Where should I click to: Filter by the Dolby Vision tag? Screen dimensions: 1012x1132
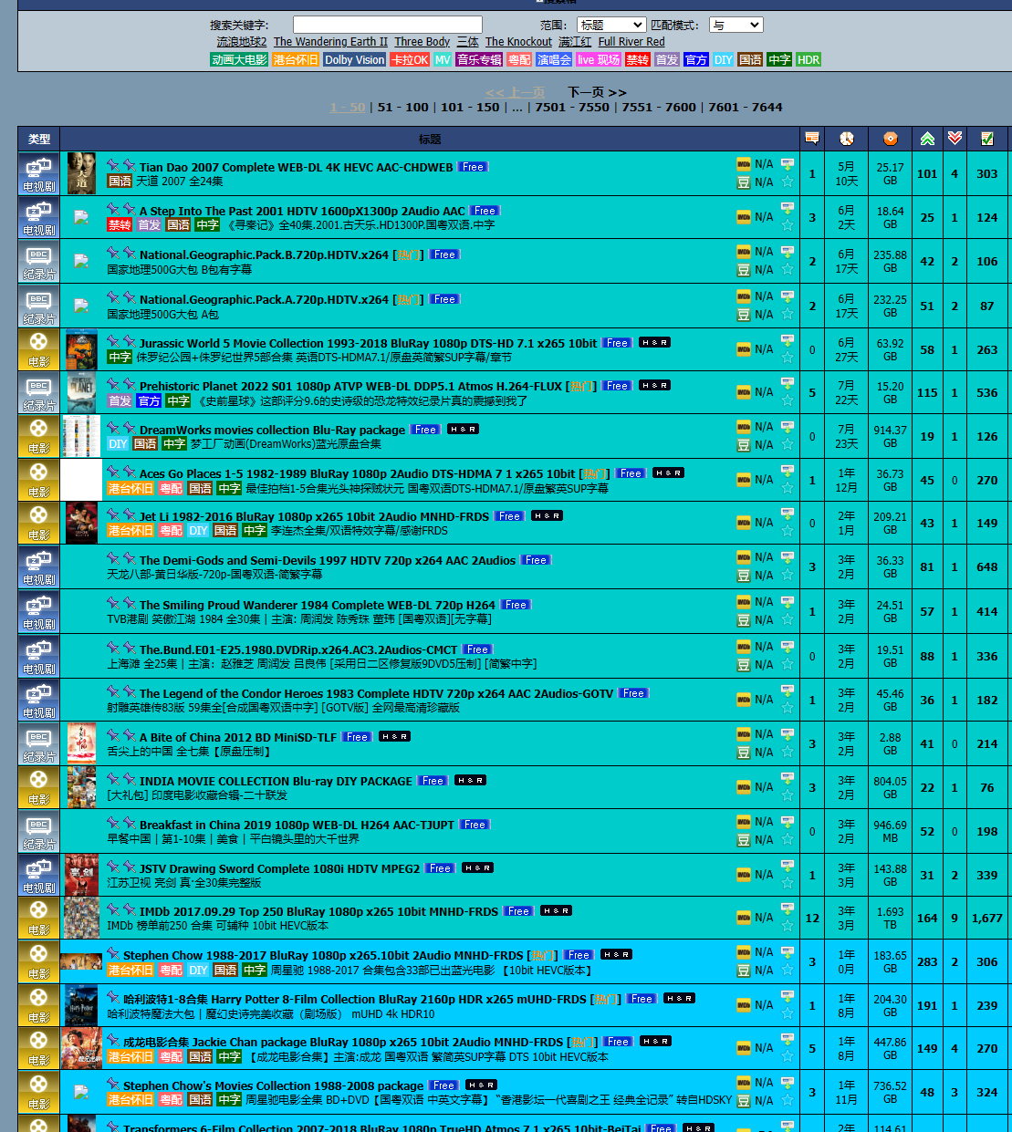pos(354,60)
